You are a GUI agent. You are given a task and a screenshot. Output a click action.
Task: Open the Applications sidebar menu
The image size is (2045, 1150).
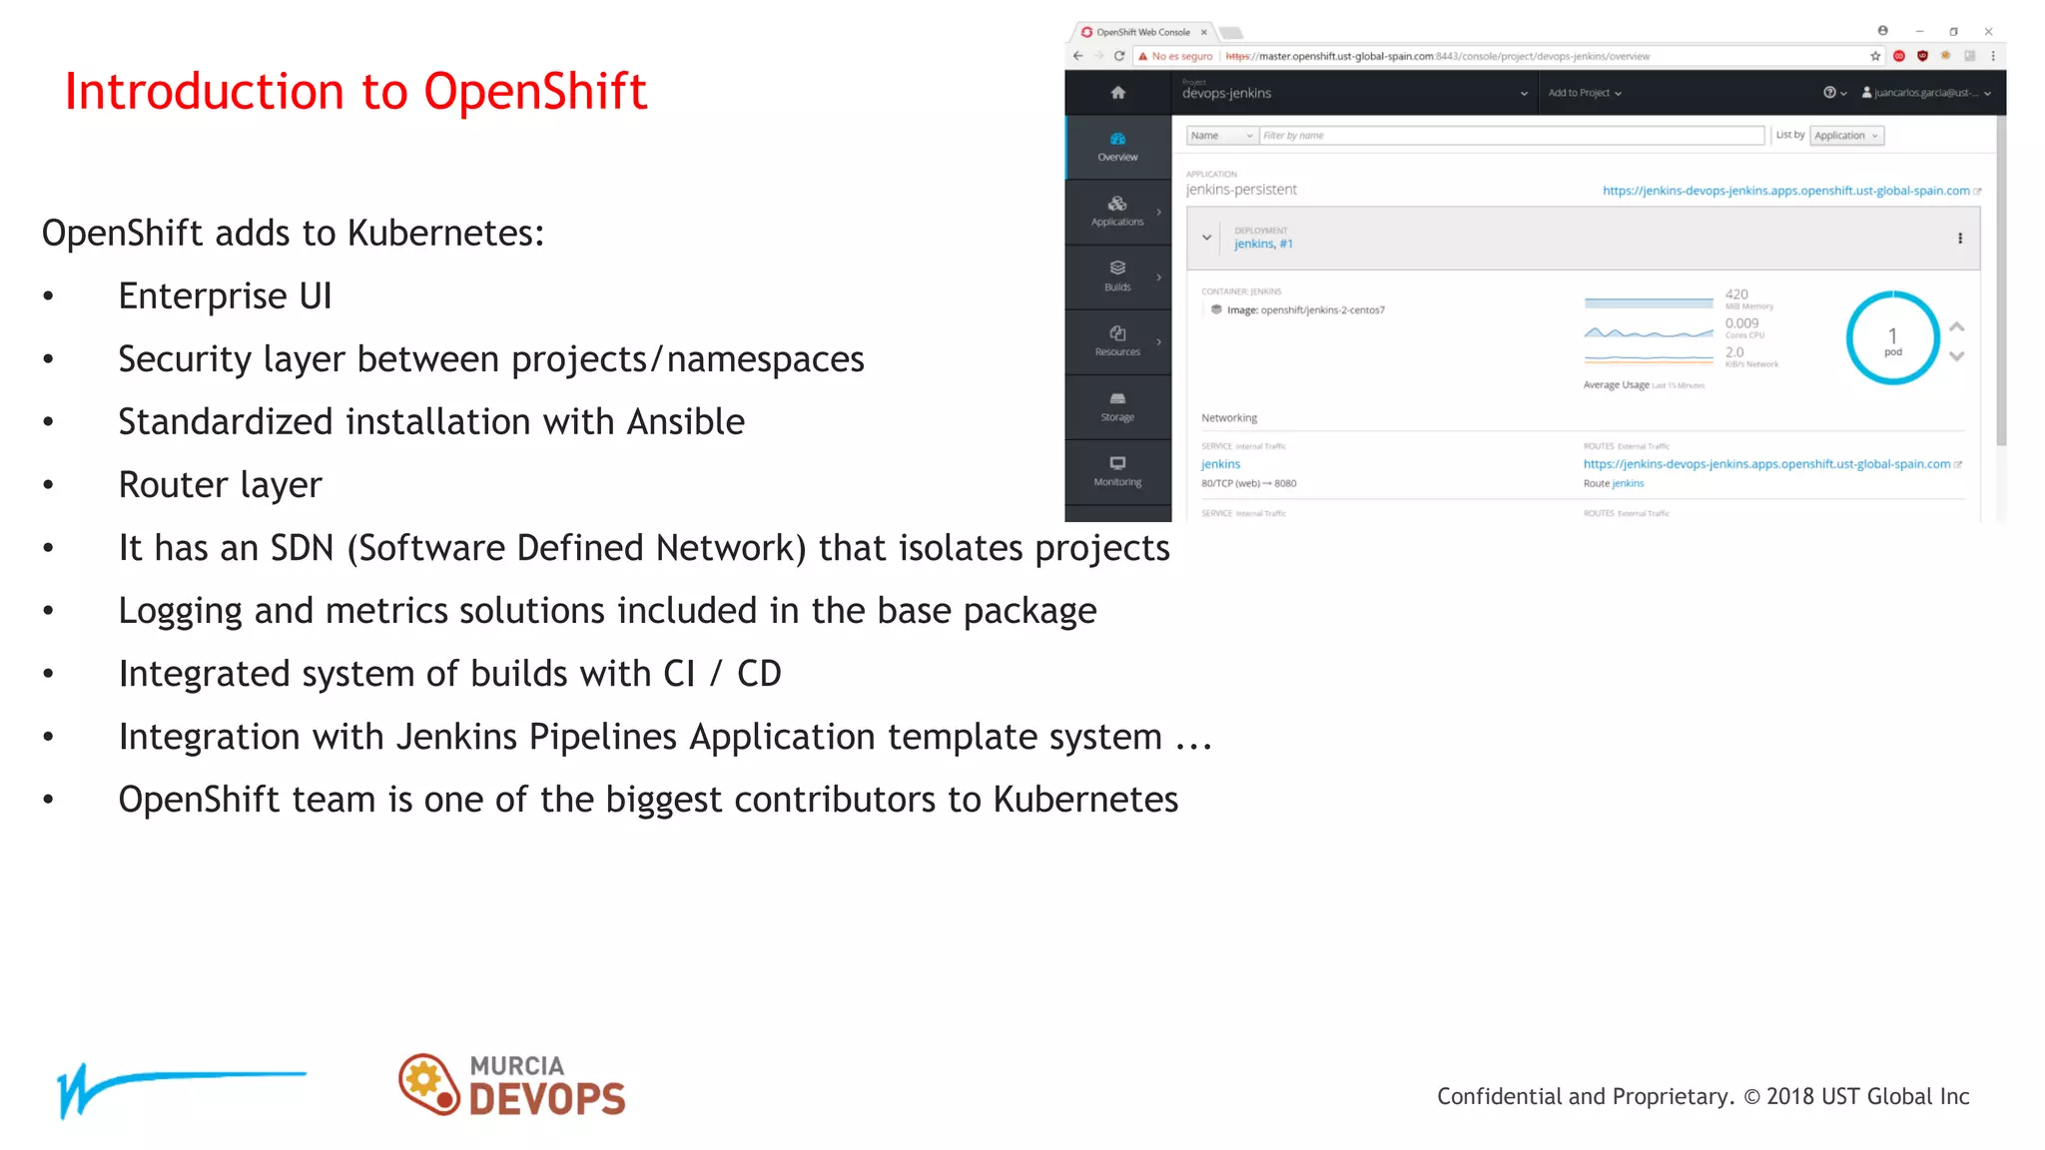click(x=1117, y=212)
